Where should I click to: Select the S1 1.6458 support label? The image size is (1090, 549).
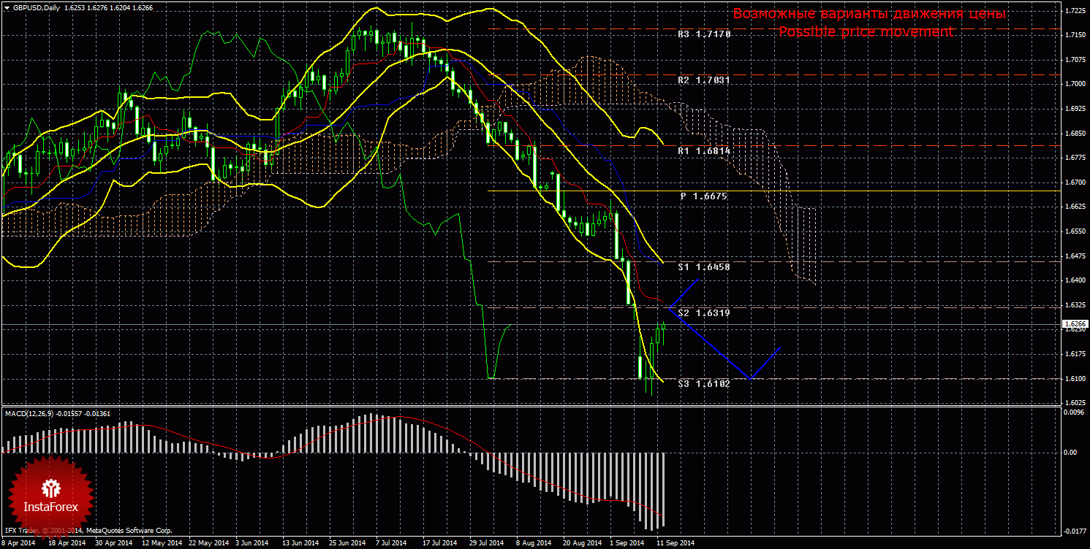point(704,267)
